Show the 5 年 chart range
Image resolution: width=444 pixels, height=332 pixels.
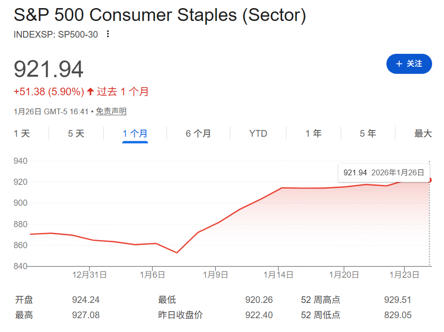(368, 134)
